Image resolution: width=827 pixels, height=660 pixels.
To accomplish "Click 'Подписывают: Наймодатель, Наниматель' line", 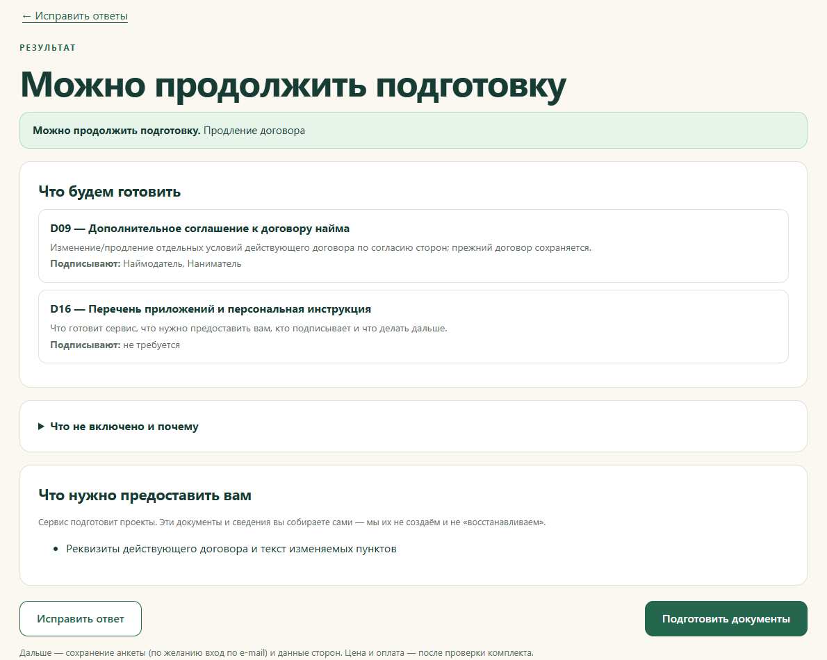I will [x=145, y=263].
